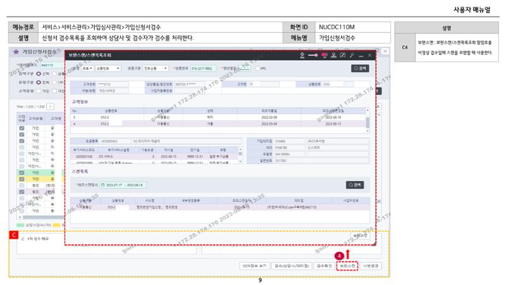Click 대리점코드 field showing 642113
The image size is (506, 285).
click(x=52, y=65)
